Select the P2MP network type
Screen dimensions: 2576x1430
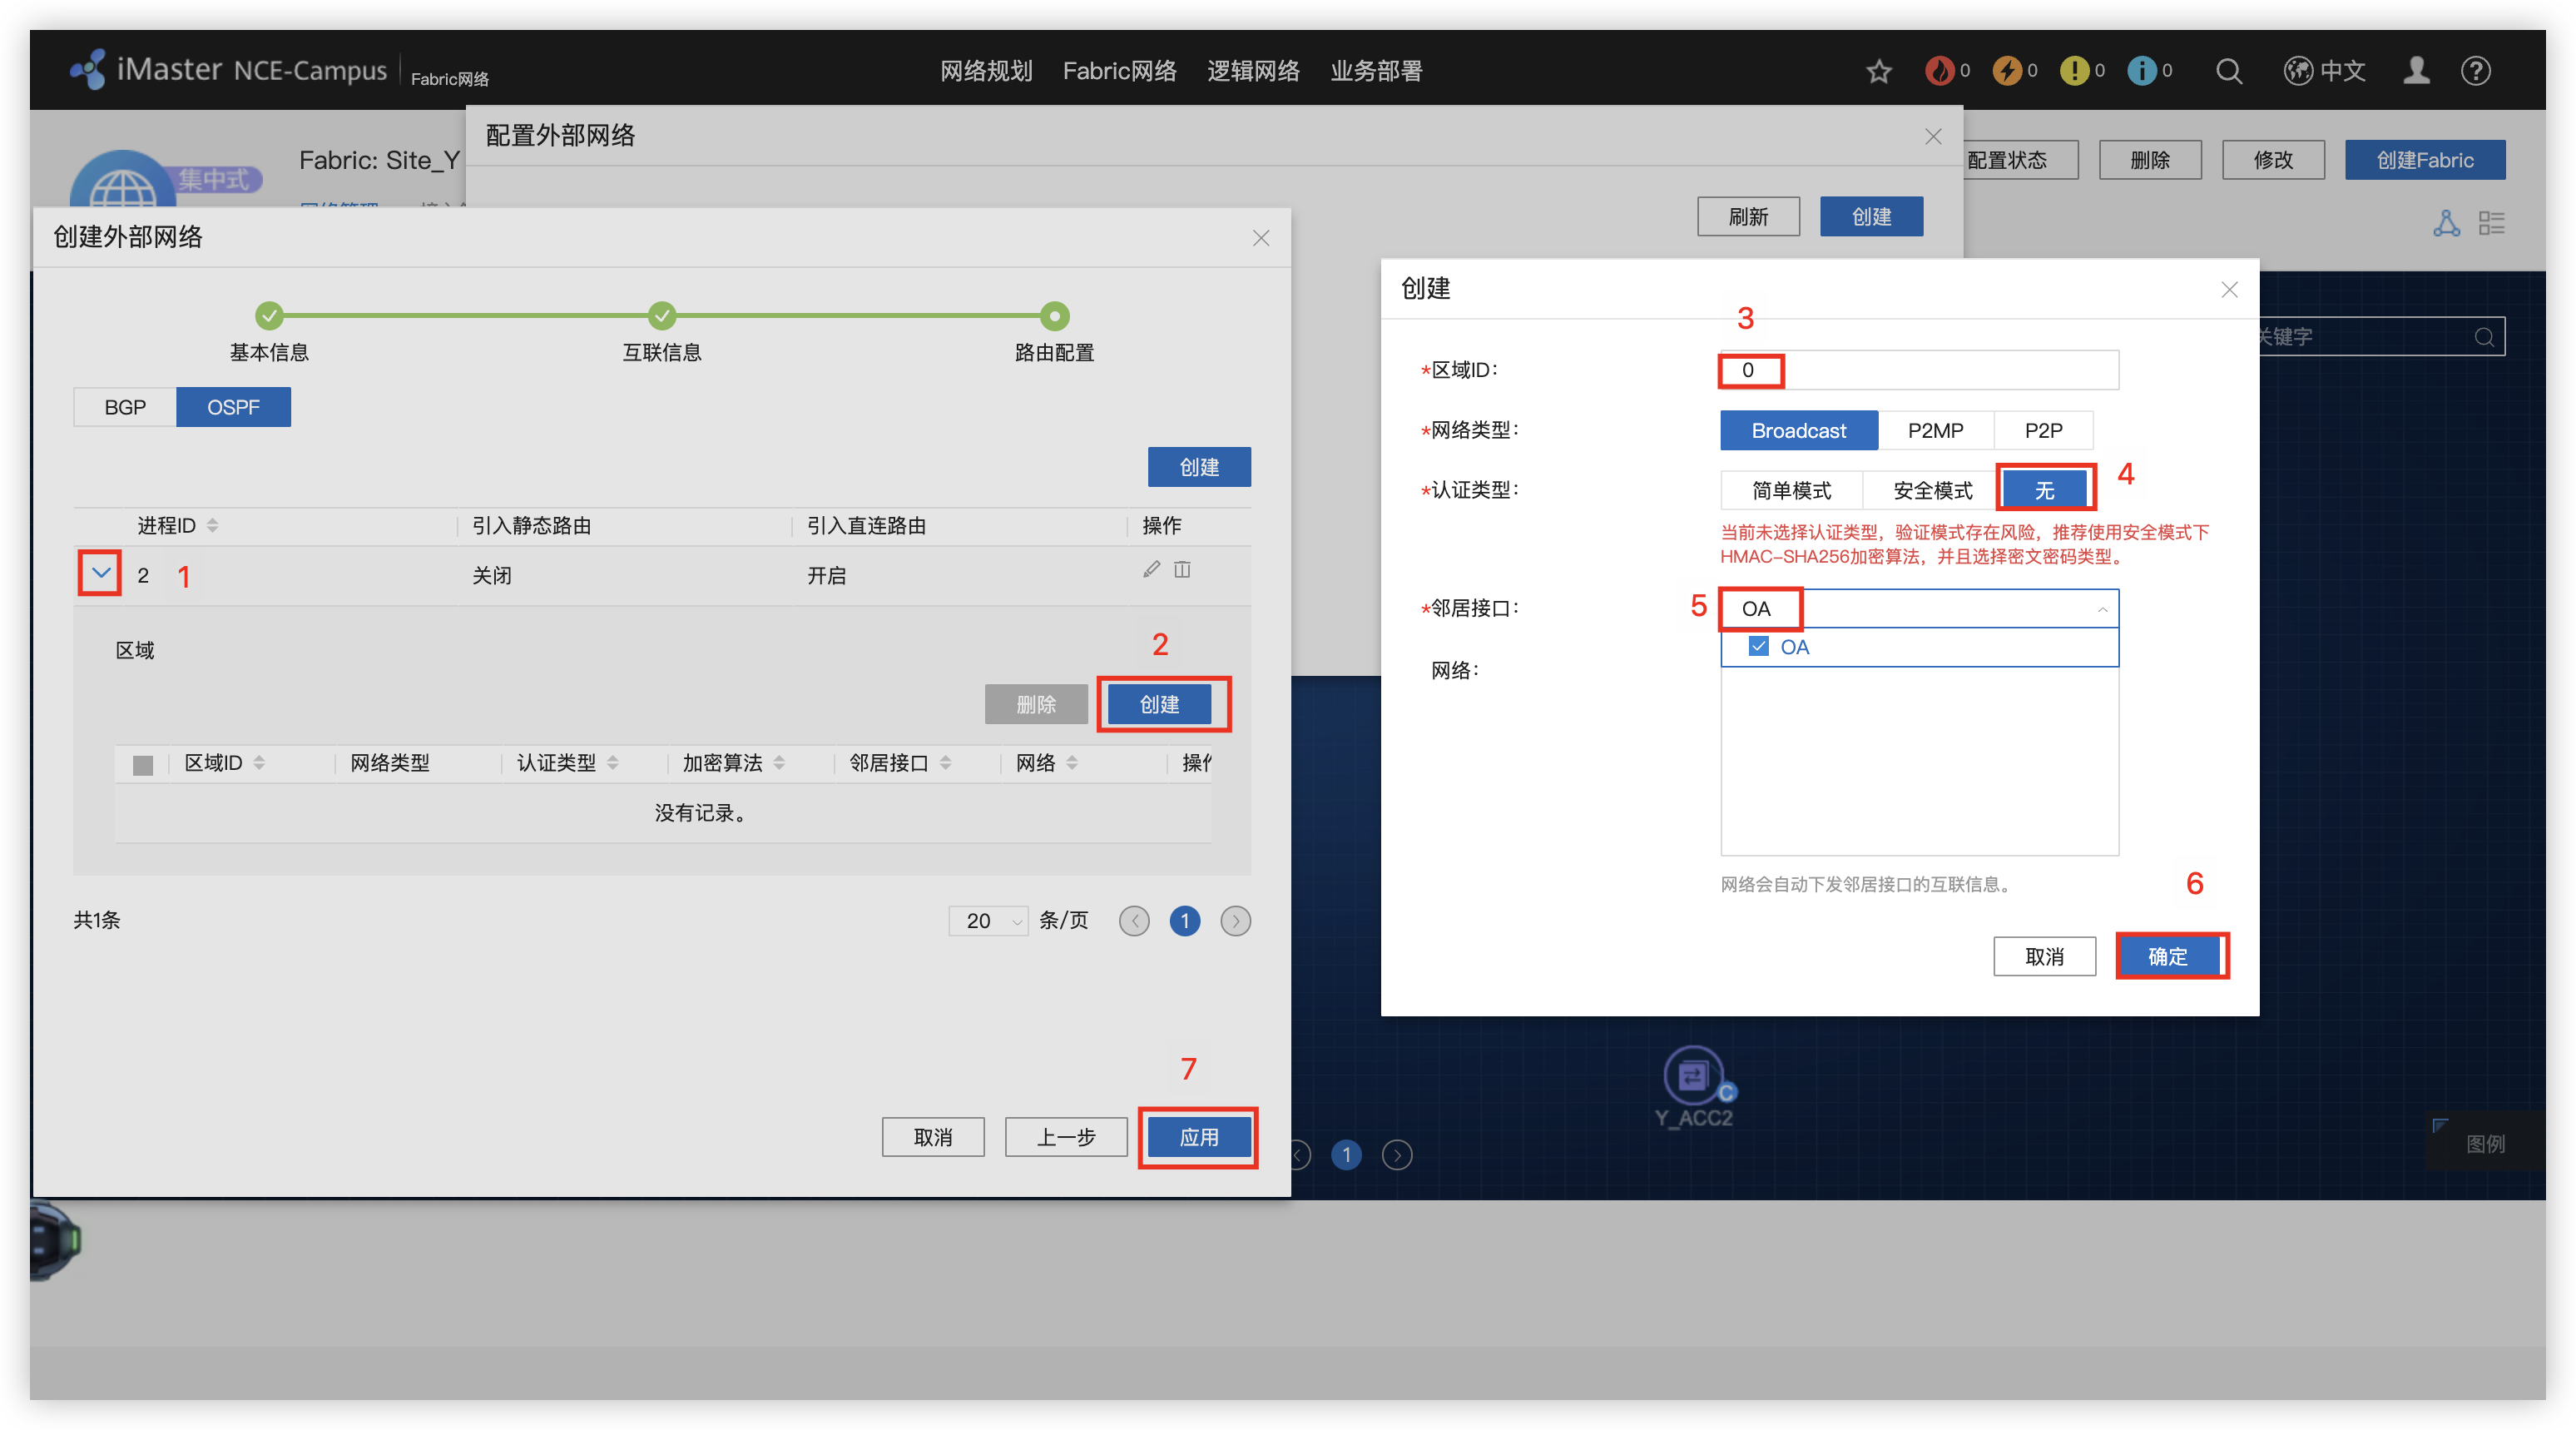(x=1935, y=430)
